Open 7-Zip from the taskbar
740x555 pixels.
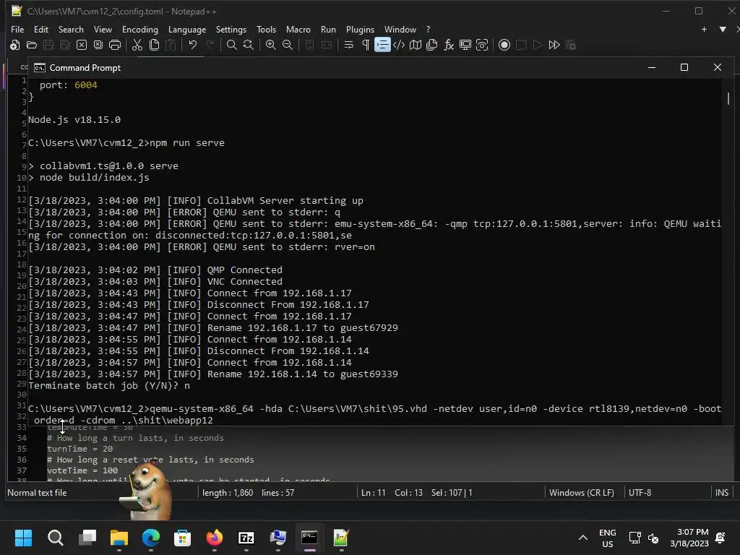pos(246,538)
